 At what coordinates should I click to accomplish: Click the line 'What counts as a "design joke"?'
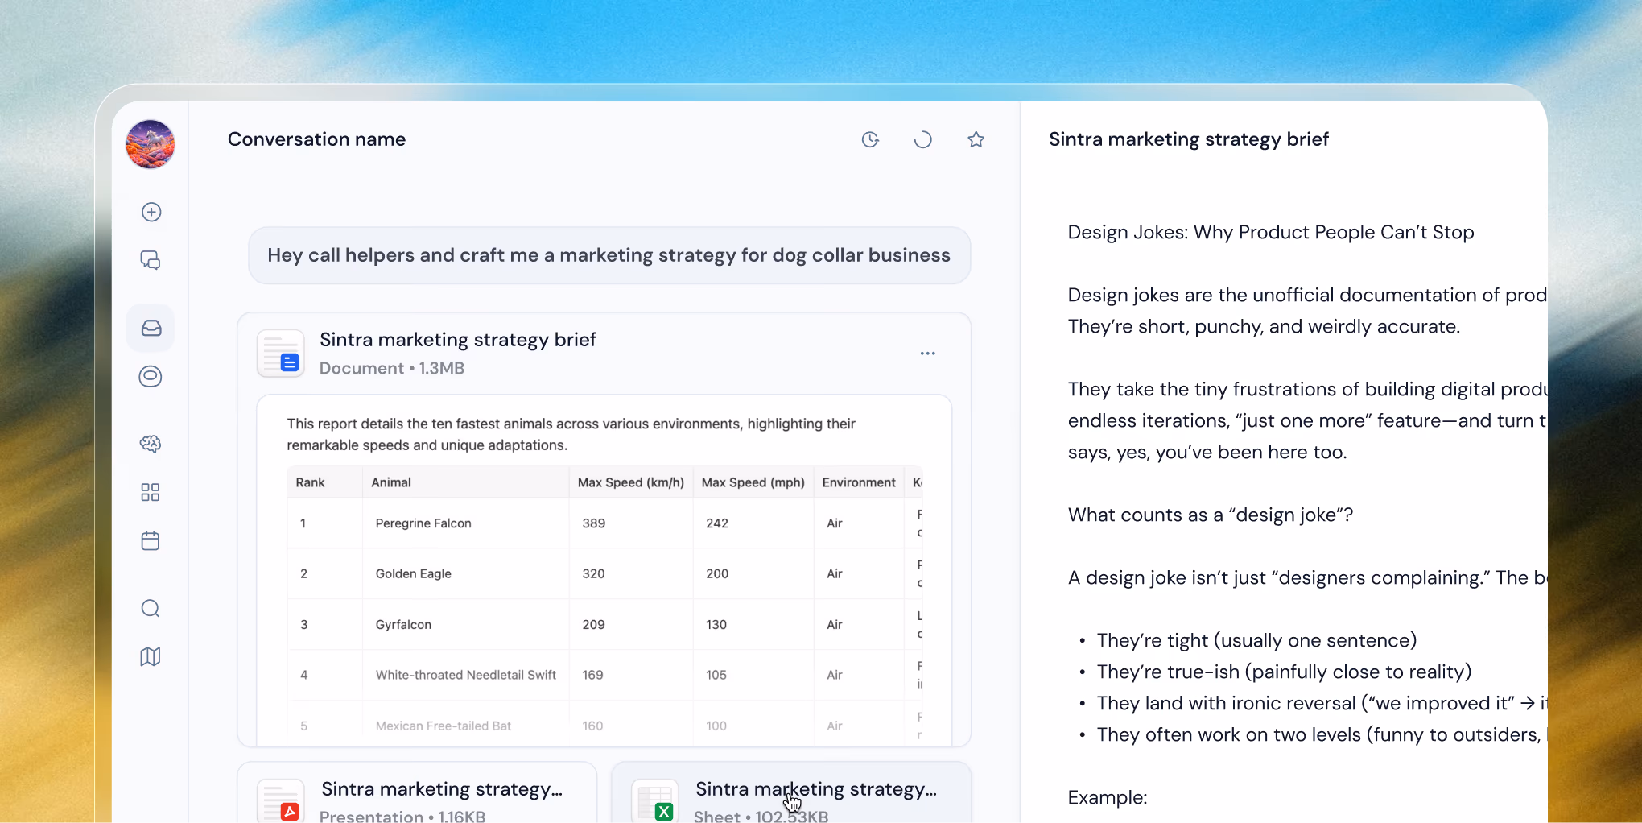(x=1211, y=515)
